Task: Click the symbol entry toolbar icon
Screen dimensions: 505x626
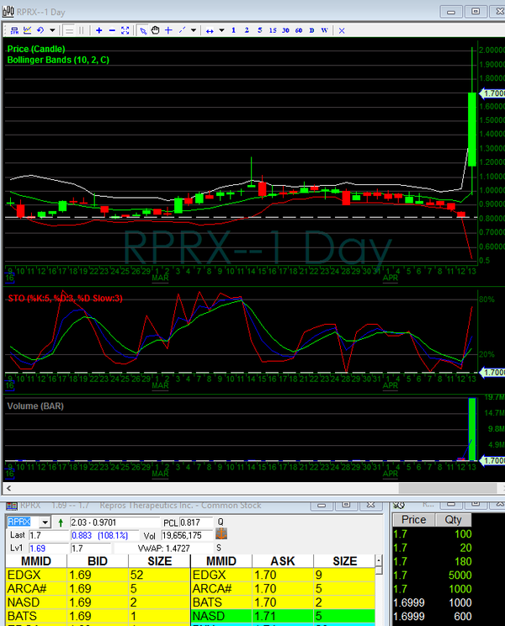Action: click(12, 30)
